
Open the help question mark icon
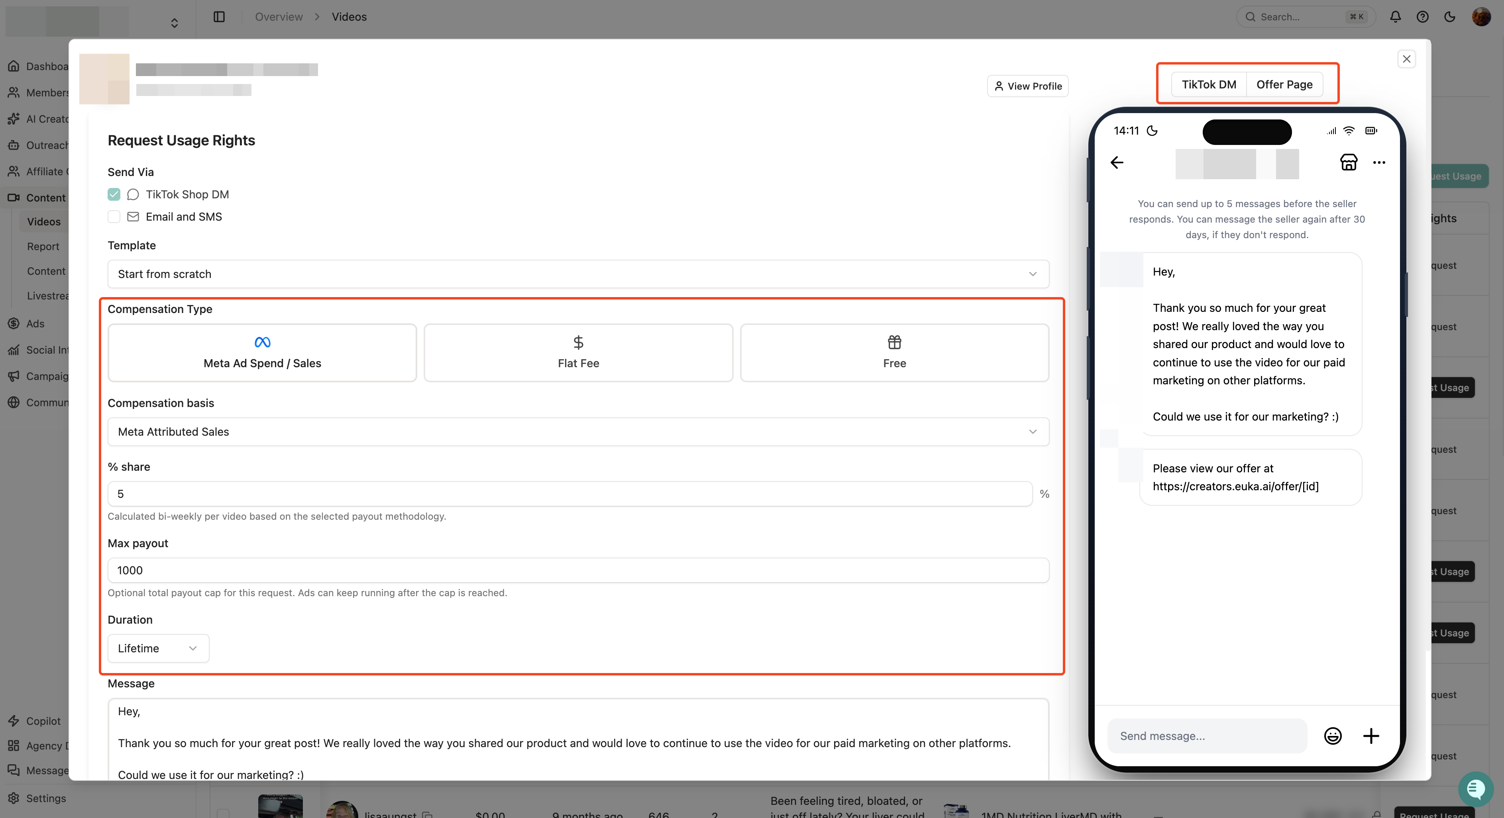click(x=1423, y=17)
